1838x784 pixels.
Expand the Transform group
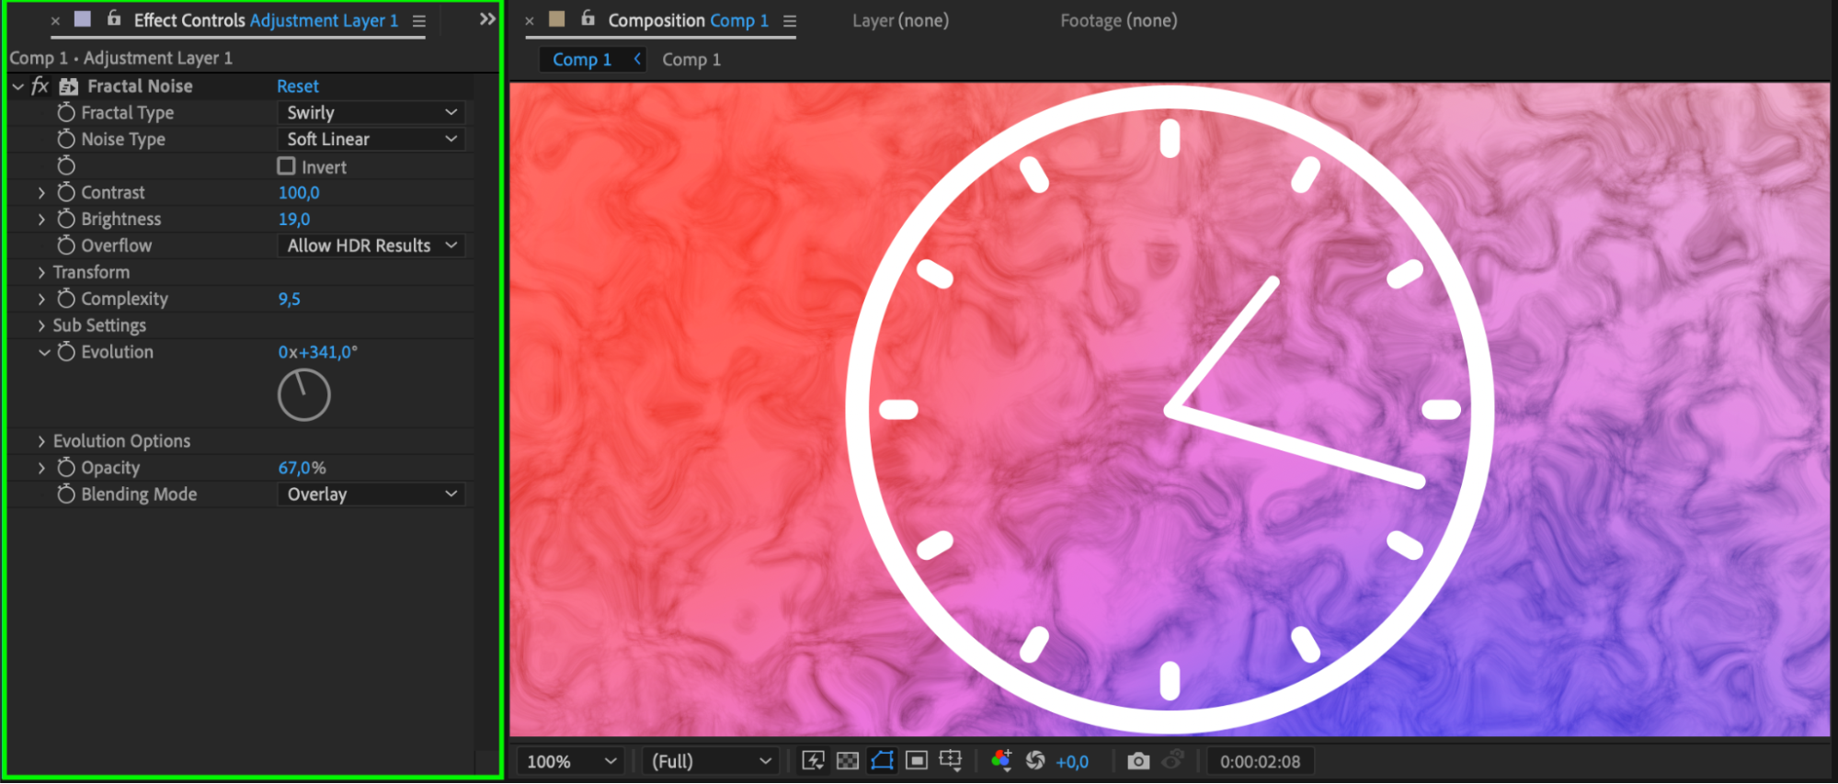click(41, 273)
